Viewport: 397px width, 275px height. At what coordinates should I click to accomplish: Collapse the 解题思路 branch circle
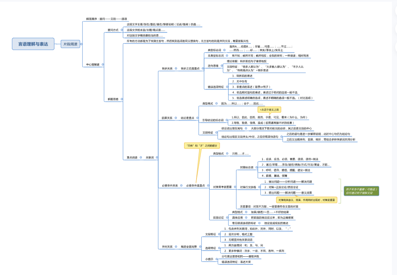pos(121,99)
